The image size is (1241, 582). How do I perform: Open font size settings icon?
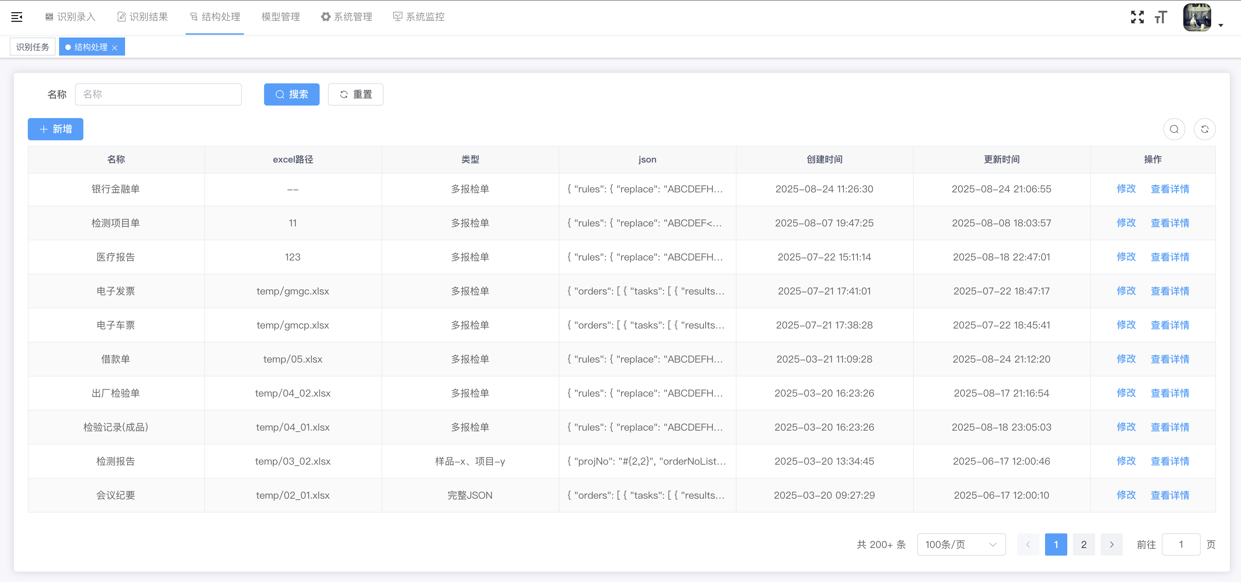click(x=1160, y=17)
